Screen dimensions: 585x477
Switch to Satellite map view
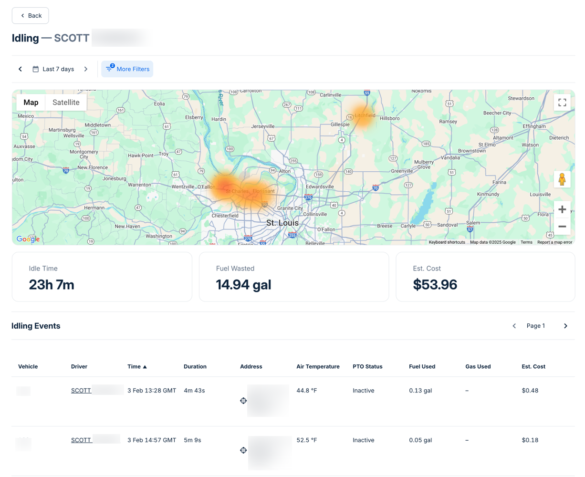(x=66, y=102)
